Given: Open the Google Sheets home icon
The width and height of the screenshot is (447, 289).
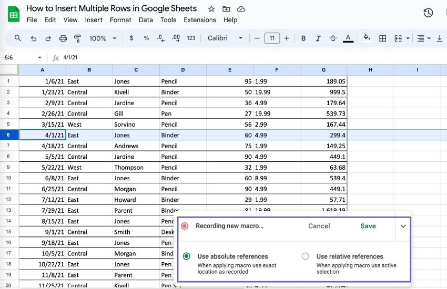Looking at the screenshot, I should tap(13, 14).
